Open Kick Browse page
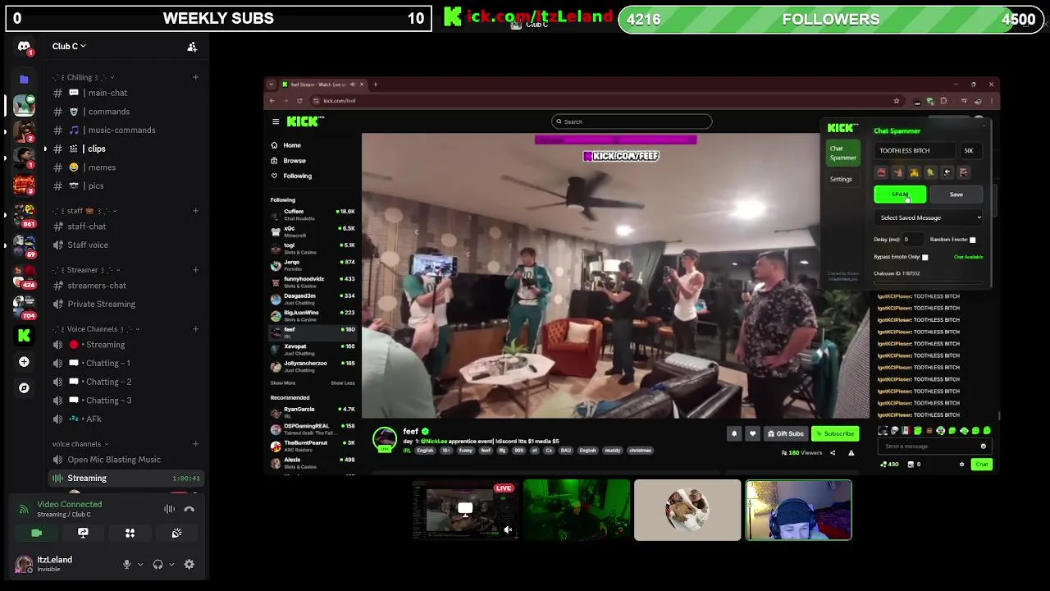This screenshot has width=1050, height=591. click(x=294, y=161)
